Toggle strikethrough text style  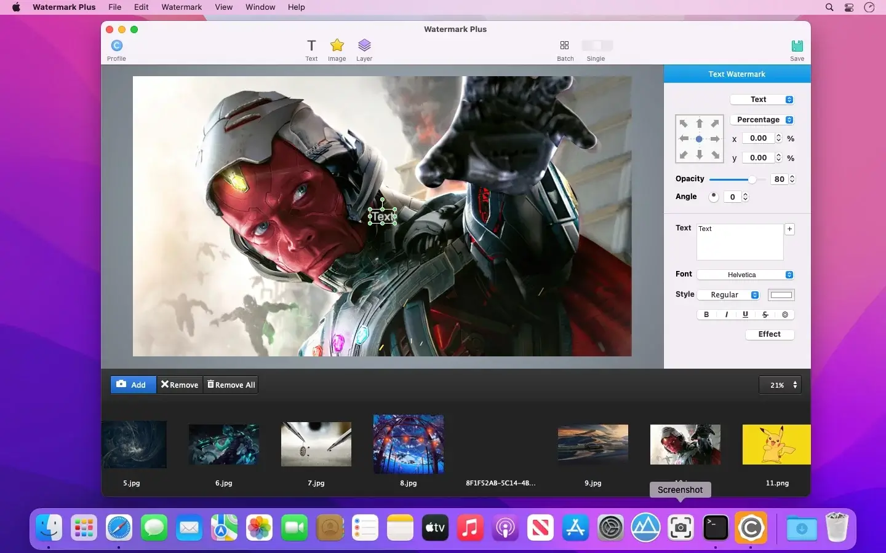tap(765, 315)
